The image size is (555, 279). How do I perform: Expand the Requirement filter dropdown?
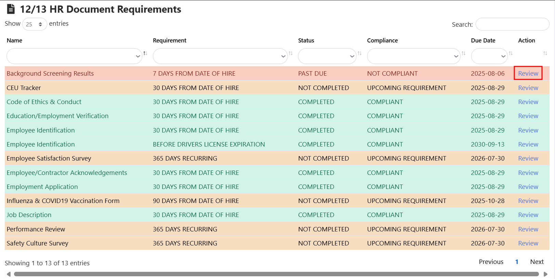tap(220, 56)
